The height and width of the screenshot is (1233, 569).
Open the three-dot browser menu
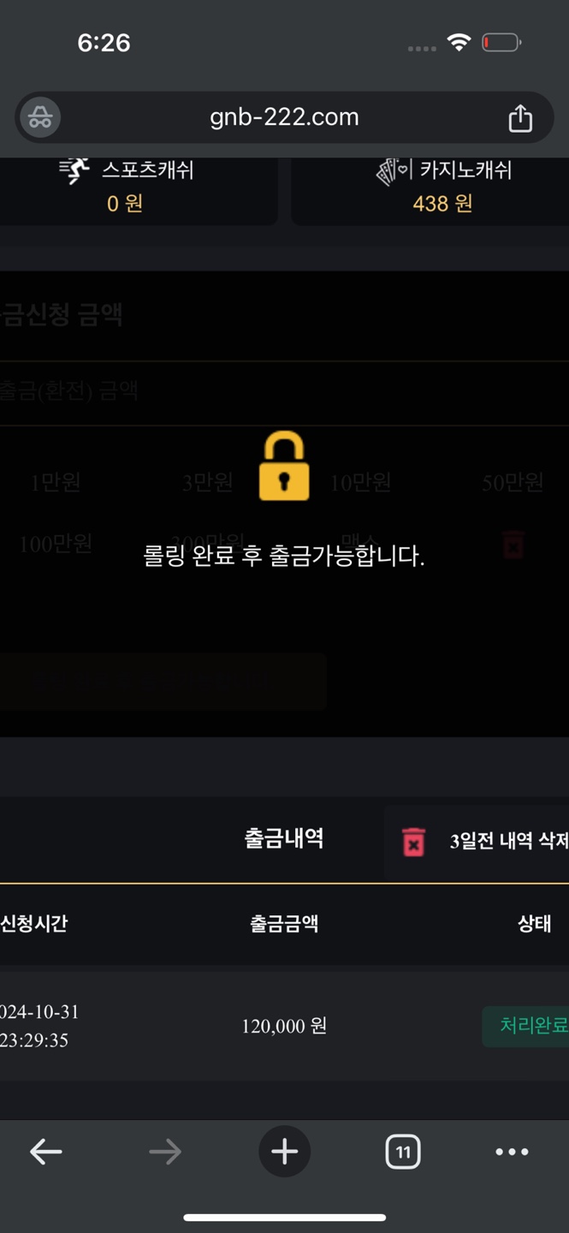tap(512, 1152)
